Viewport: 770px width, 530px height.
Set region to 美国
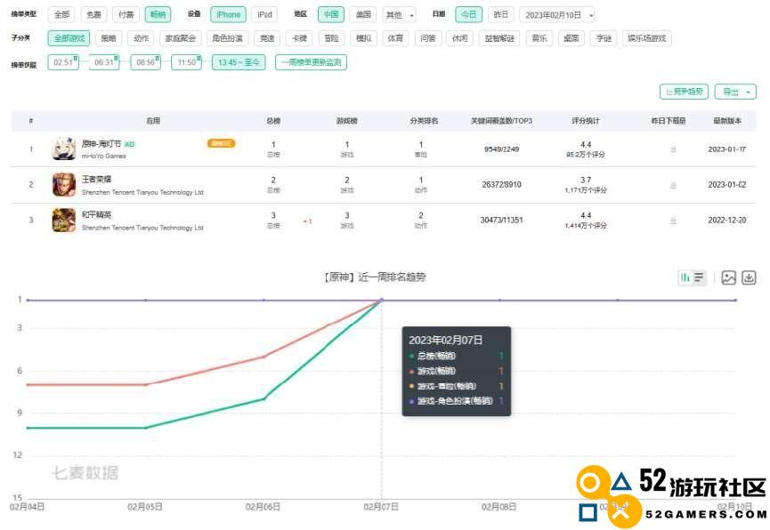tap(363, 15)
